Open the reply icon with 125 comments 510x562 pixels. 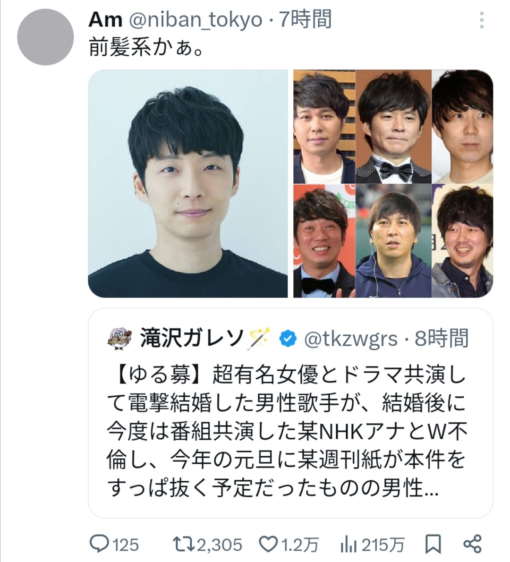[x=98, y=544]
